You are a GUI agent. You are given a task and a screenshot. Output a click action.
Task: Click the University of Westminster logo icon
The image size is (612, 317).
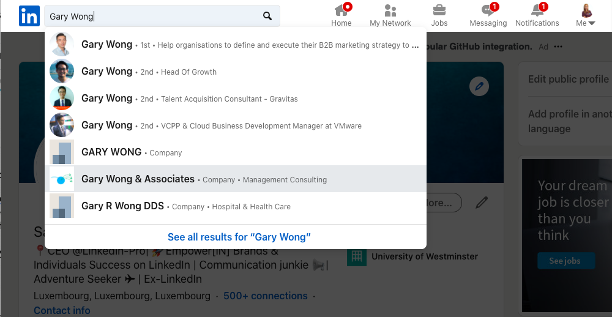(x=357, y=256)
